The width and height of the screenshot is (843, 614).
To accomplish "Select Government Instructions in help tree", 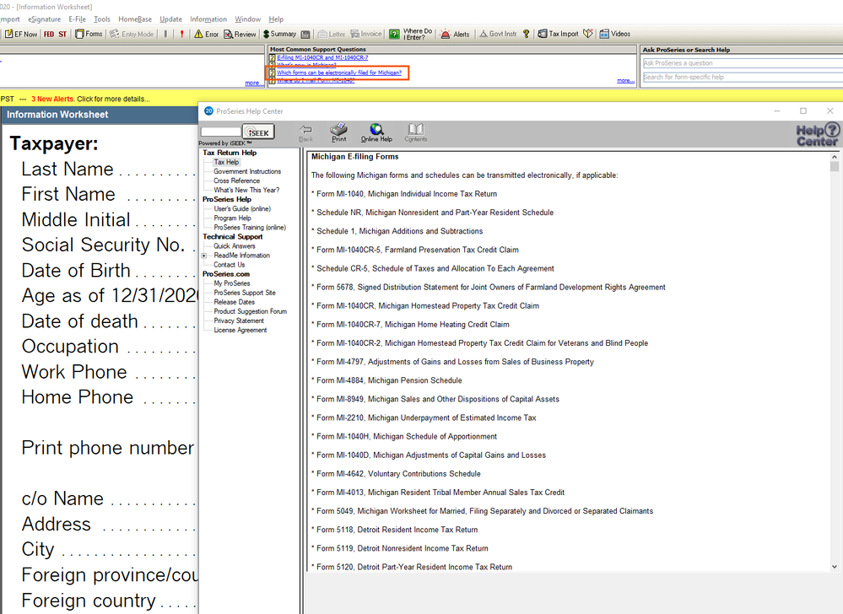I will coord(246,171).
